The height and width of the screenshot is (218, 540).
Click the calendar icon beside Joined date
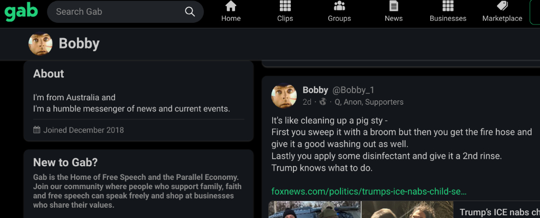click(37, 130)
